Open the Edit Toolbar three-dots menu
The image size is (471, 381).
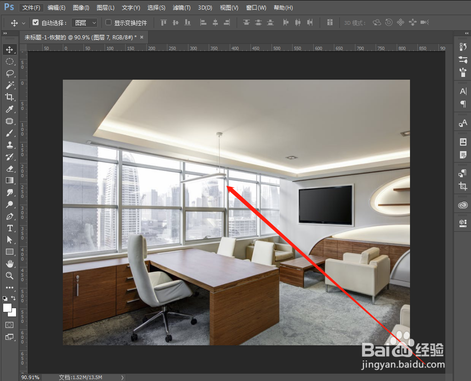coord(10,288)
